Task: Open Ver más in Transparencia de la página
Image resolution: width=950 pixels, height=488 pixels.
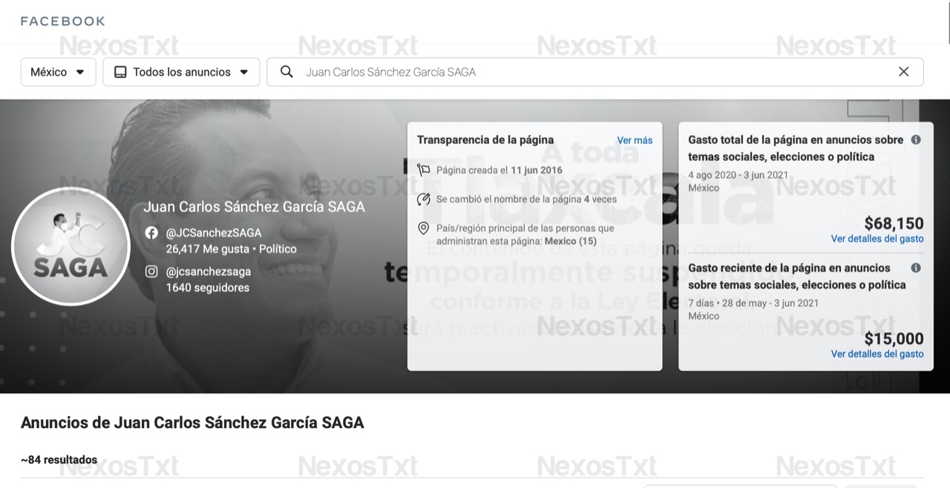Action: pyautogui.click(x=635, y=140)
